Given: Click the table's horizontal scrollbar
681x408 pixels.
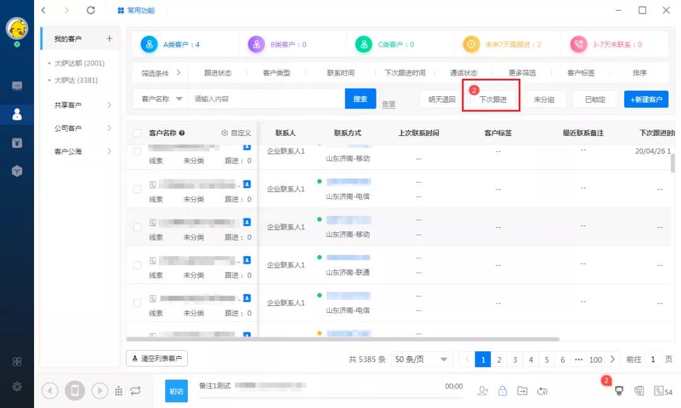Looking at the screenshot, I should click(x=342, y=339).
